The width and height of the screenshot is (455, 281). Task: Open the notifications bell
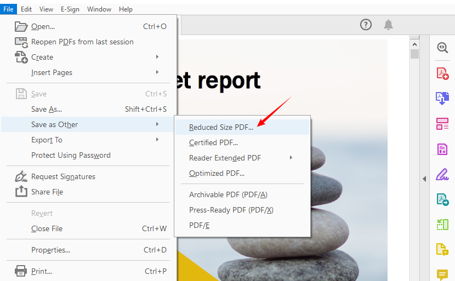[x=388, y=25]
